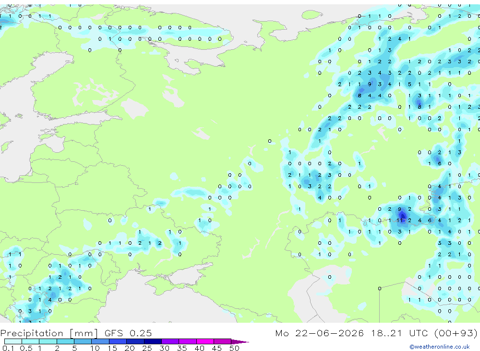The image size is (480, 351).
Task: Click the legend label "15"
Action: (112, 348)
